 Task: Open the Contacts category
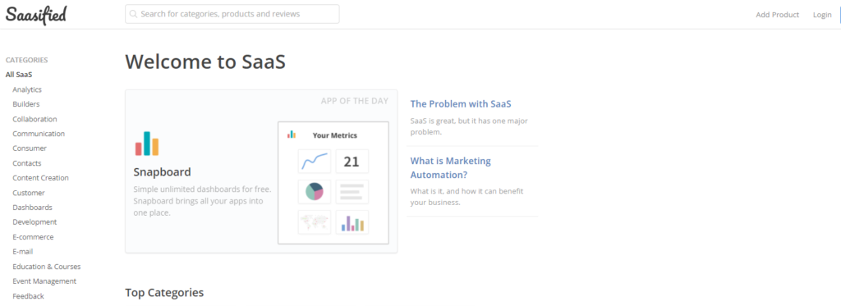coord(27,163)
